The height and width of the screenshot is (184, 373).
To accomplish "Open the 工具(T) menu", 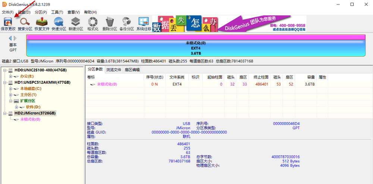I will tap(57, 12).
